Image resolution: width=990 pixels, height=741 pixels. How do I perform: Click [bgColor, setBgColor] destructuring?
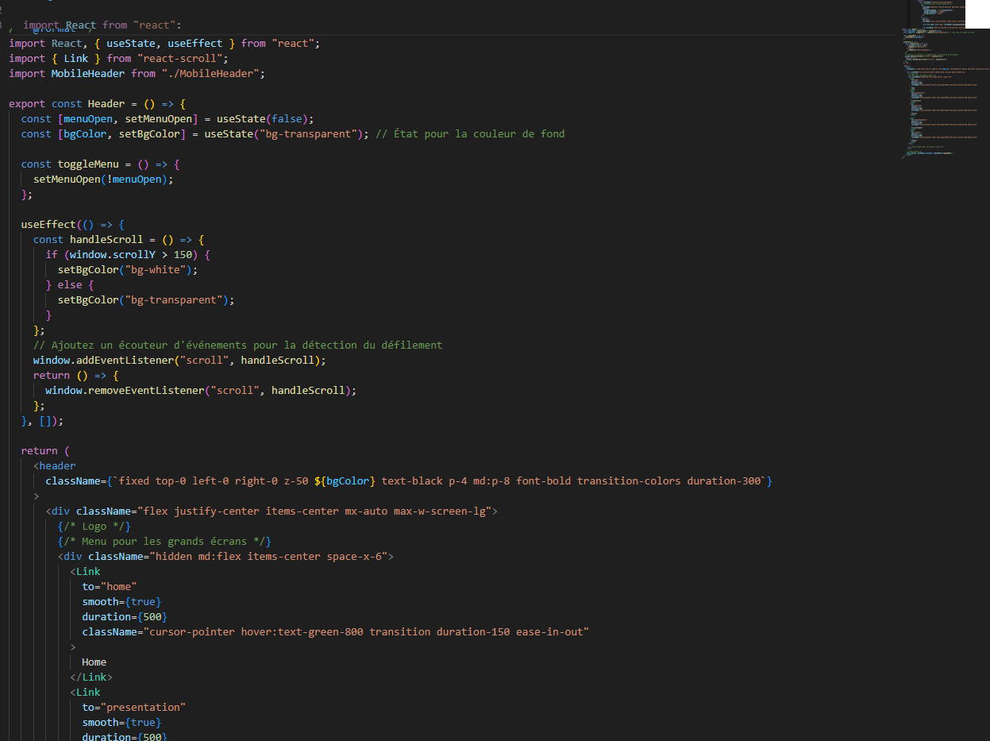[121, 133]
